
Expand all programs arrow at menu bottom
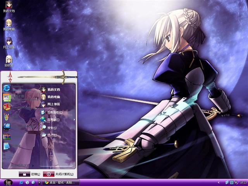(x=33, y=166)
